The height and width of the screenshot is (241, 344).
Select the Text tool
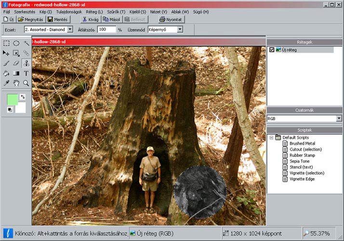(x=26, y=73)
